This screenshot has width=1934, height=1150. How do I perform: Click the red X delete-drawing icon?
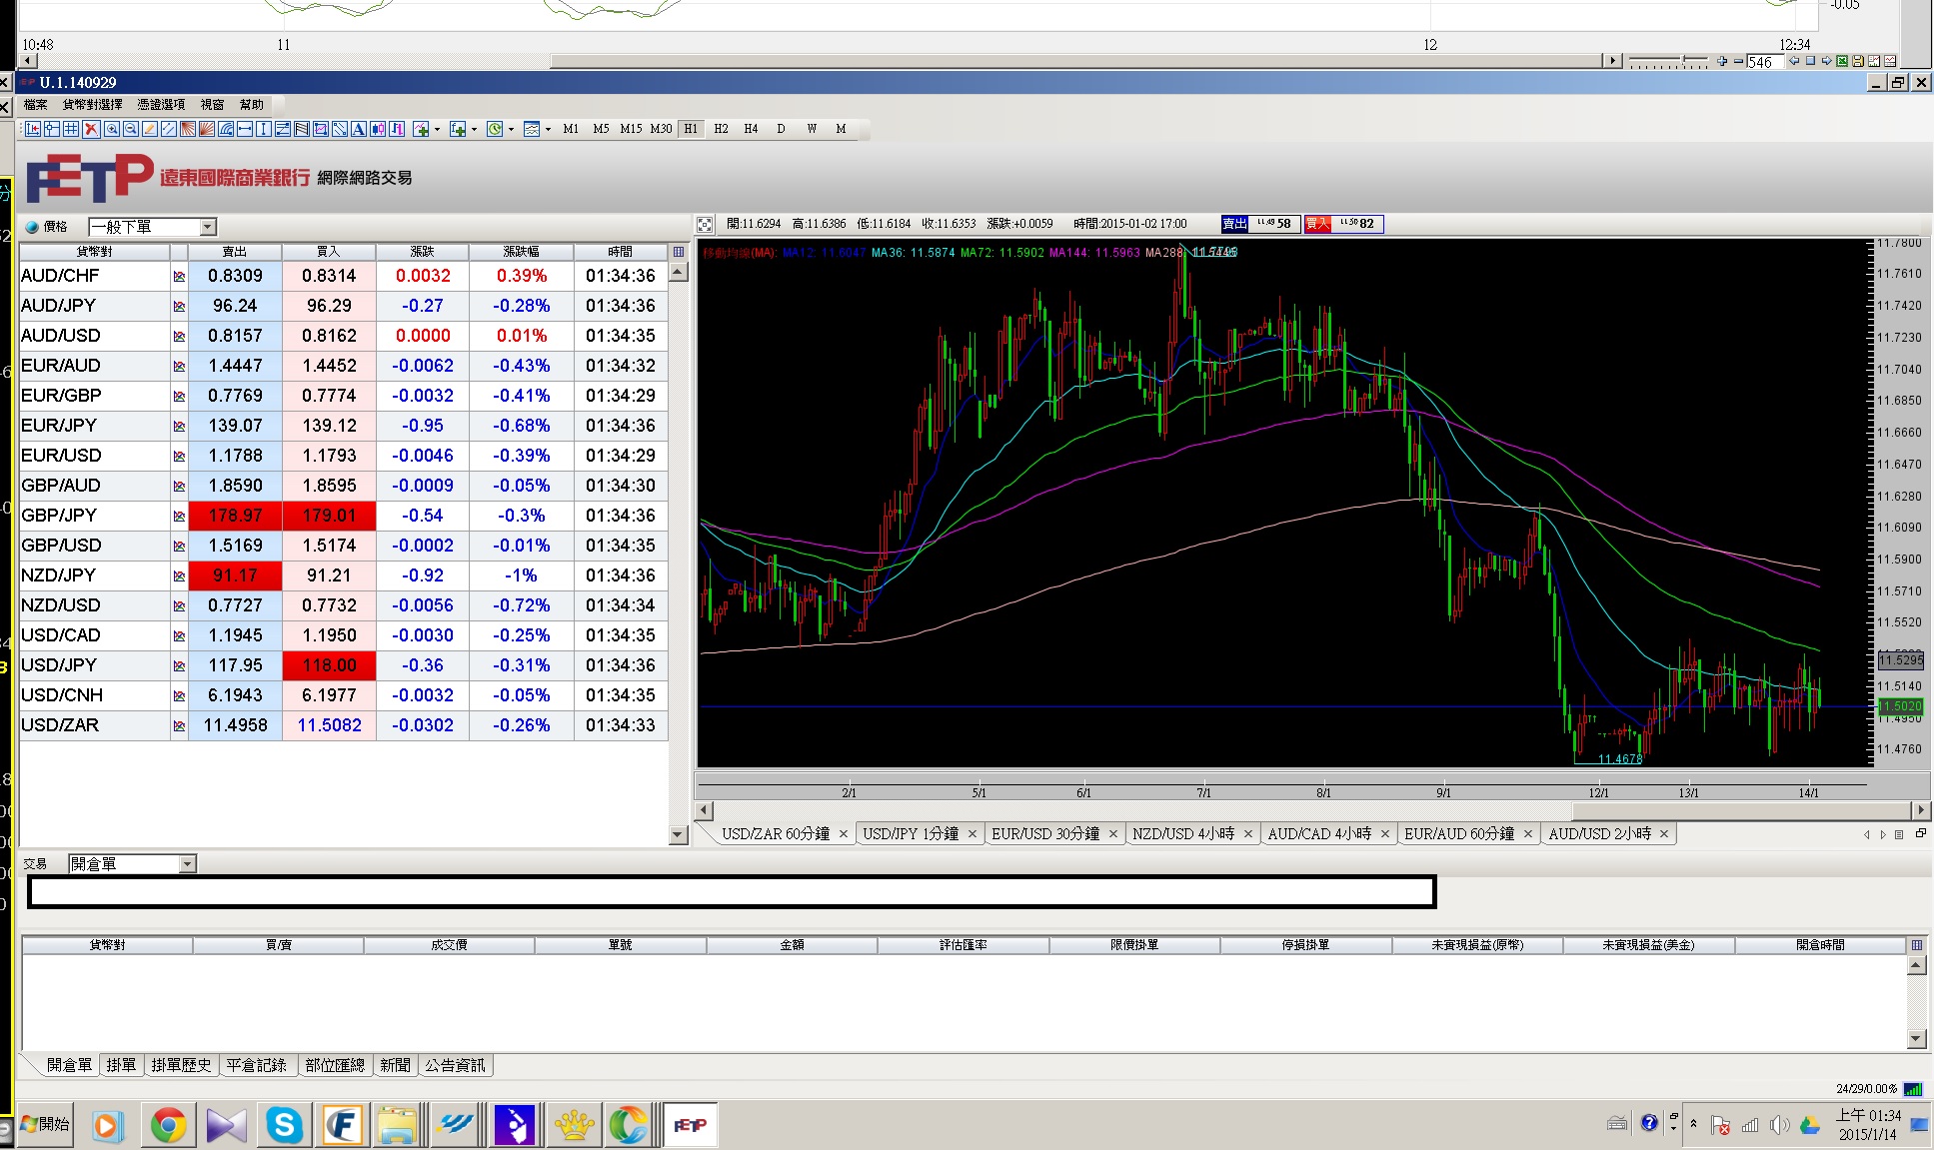(x=91, y=129)
